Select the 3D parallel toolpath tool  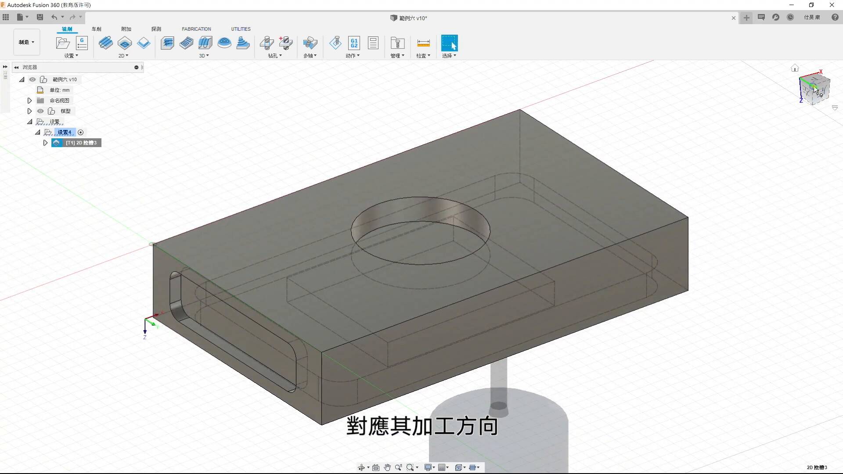tap(205, 43)
